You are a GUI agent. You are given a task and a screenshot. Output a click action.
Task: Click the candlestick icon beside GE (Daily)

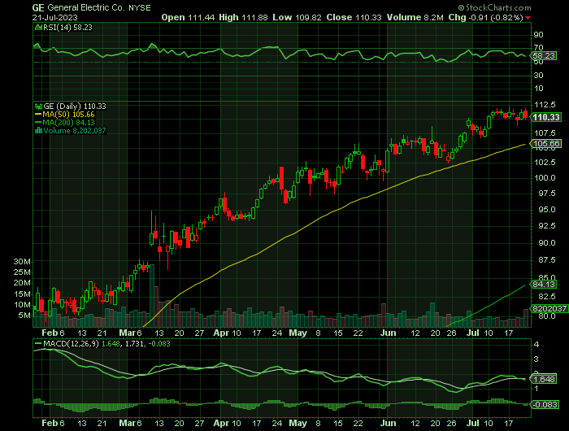[x=38, y=107]
